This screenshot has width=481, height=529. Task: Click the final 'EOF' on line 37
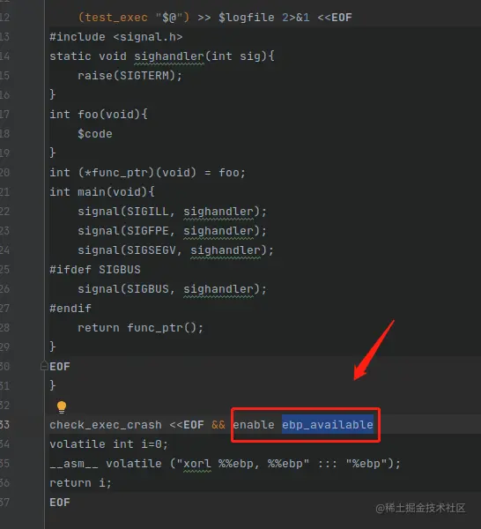coord(60,503)
